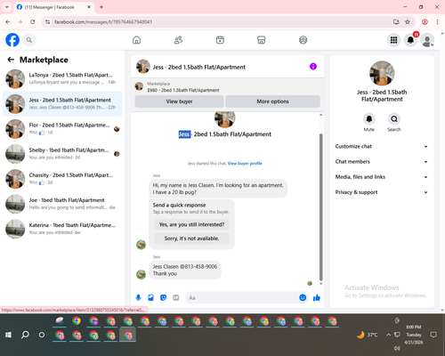Open Windows notification center icon

pos(433,335)
